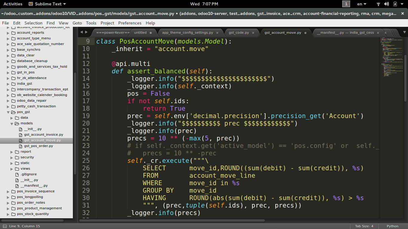Collapse the pos_gst folder
Image resolution: width=408 pixels, height=229 pixels.
pos(8,112)
